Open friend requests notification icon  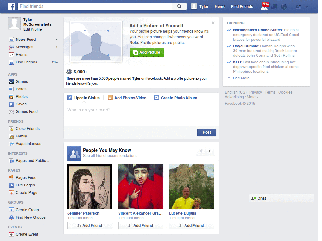tap(264, 7)
